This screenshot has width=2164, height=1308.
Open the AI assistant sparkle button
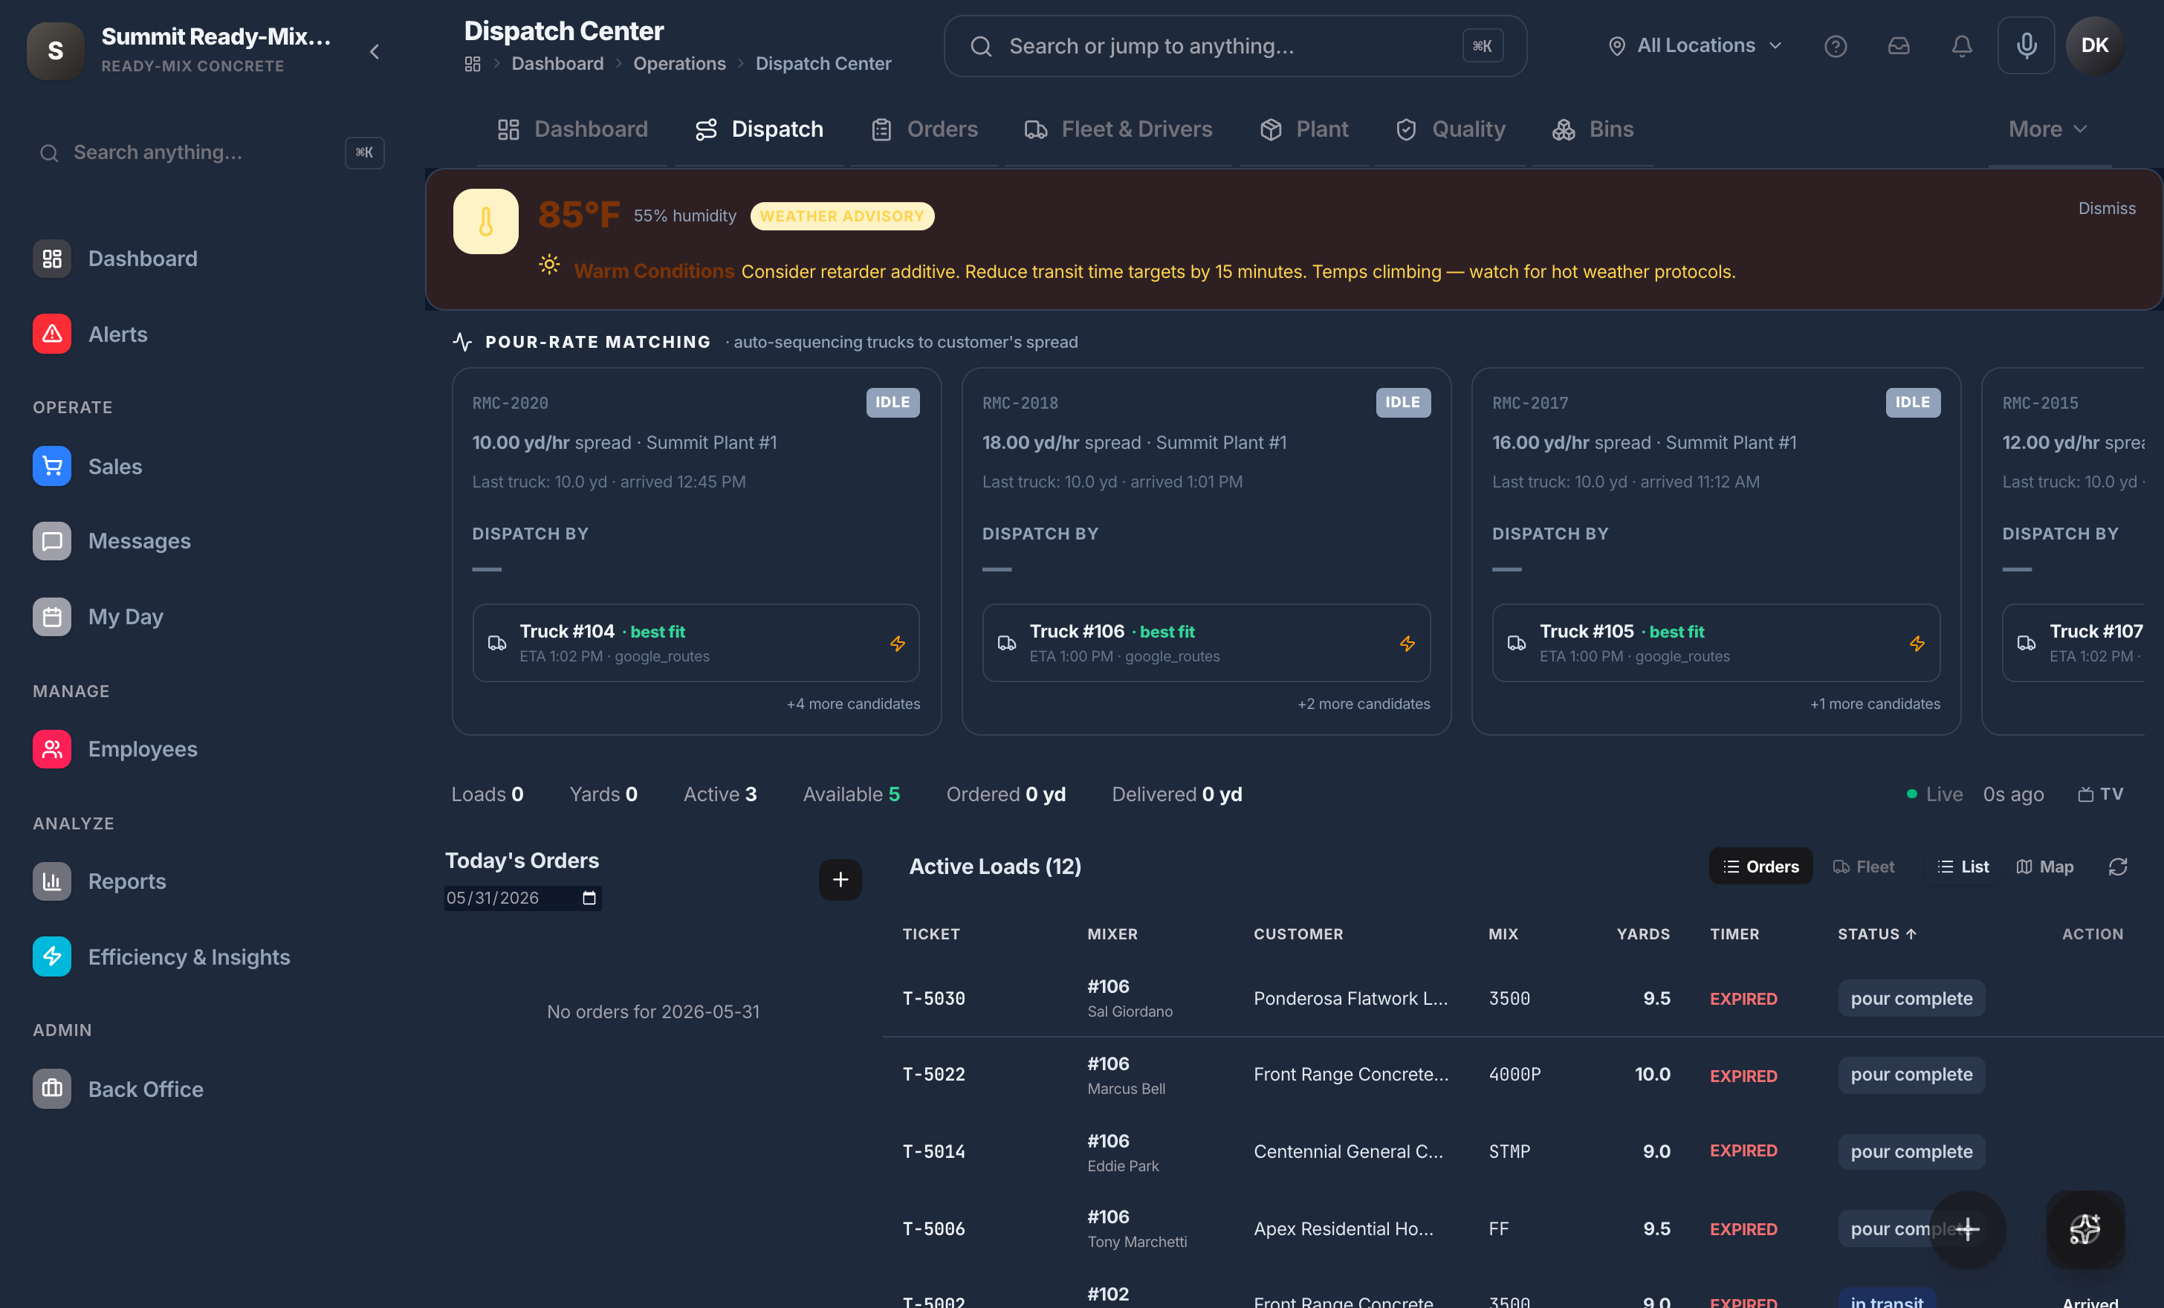coord(2085,1229)
